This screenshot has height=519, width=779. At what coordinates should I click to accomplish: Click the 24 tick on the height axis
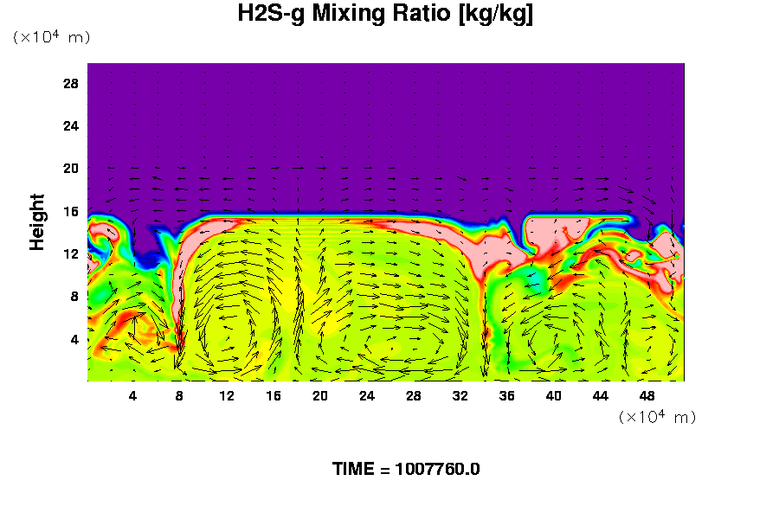coord(71,126)
